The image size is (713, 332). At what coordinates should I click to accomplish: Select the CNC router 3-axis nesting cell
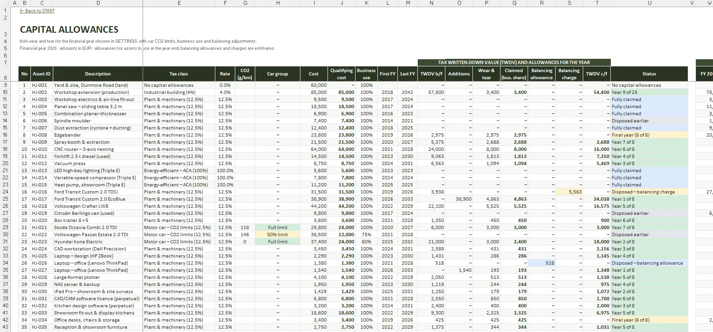(98, 149)
